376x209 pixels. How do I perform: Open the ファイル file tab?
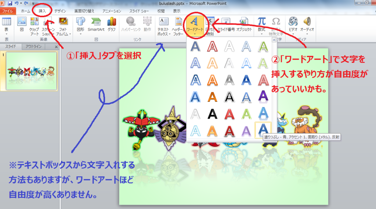point(8,11)
